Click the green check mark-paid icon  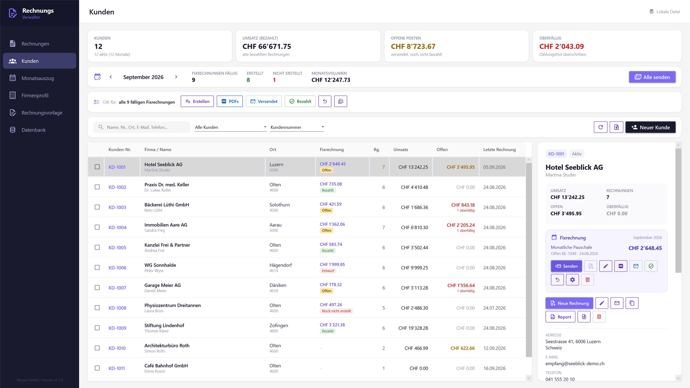click(651, 266)
